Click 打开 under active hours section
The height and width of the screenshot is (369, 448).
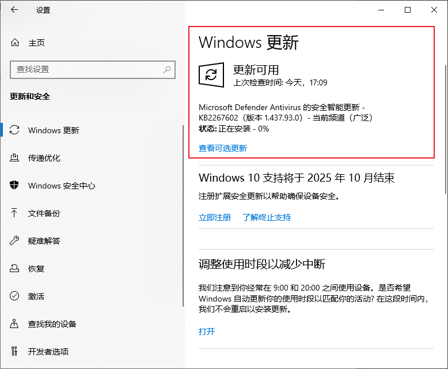(x=207, y=332)
